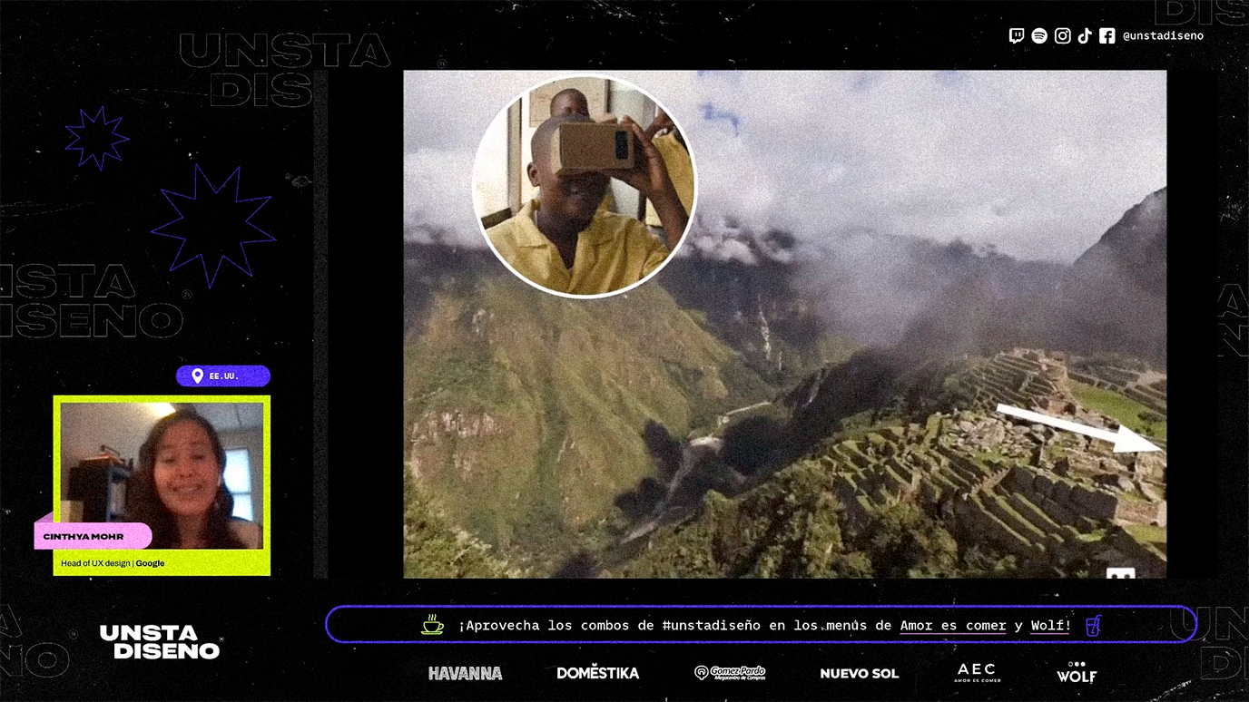This screenshot has width=1249, height=702.
Task: Open the Spotify icon link
Action: click(x=1039, y=36)
